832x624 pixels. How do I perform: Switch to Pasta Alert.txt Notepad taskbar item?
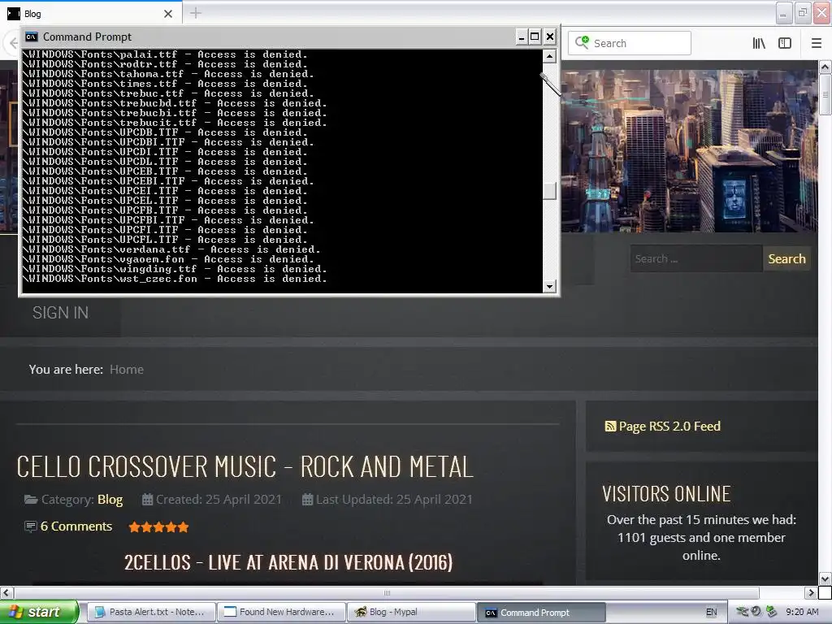pyautogui.click(x=150, y=612)
